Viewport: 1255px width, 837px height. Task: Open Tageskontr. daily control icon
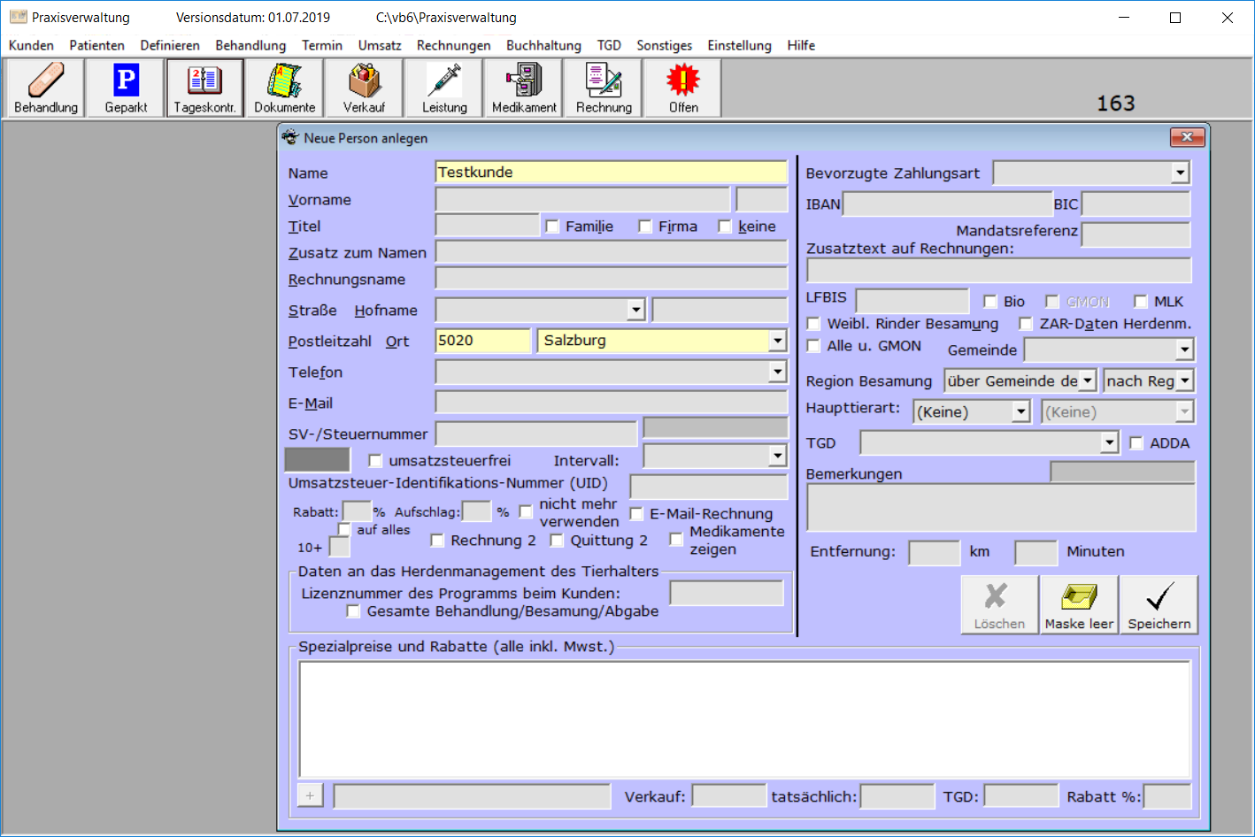[204, 88]
